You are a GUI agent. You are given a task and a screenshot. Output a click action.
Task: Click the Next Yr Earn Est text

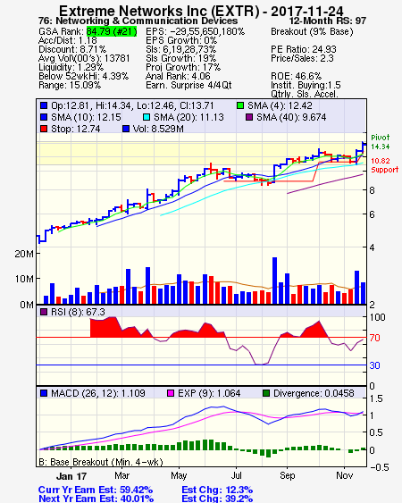[96, 499]
